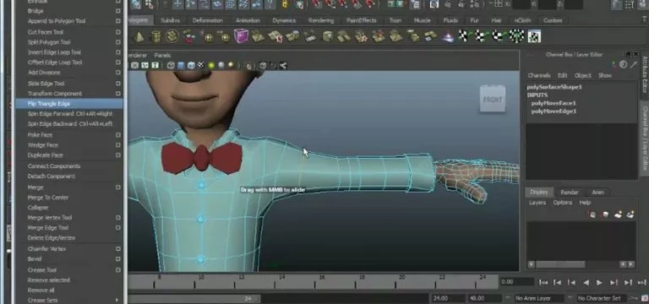Open options box for Cut Faces Tool
This screenshot has width=649, height=304.
118,32
